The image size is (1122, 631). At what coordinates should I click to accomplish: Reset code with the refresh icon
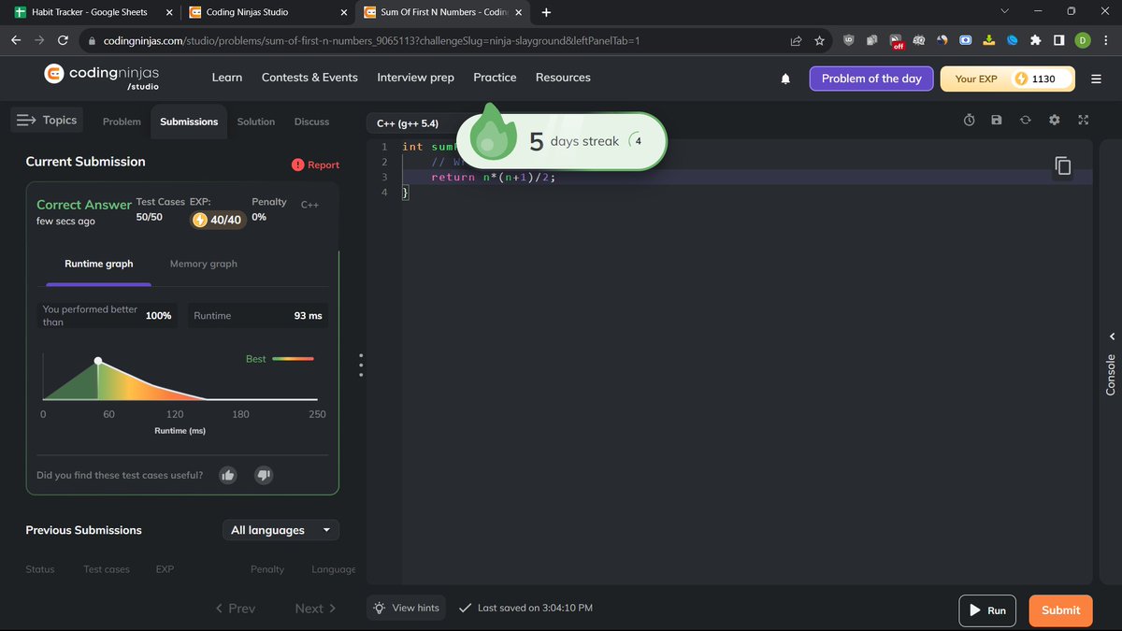(x=1025, y=120)
